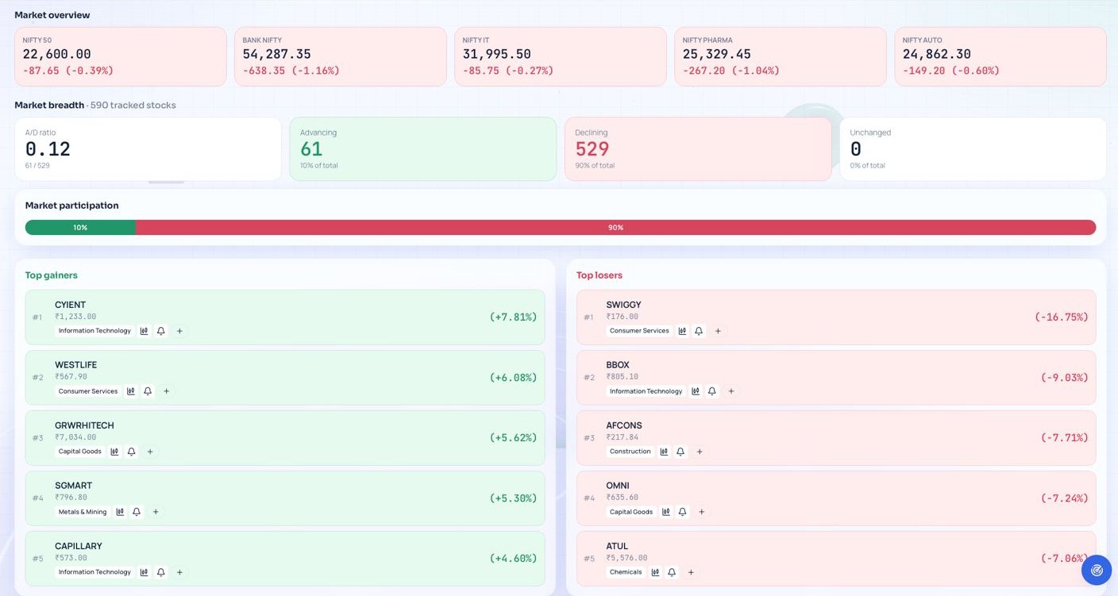Open the AFCONS chart icon

(x=664, y=452)
